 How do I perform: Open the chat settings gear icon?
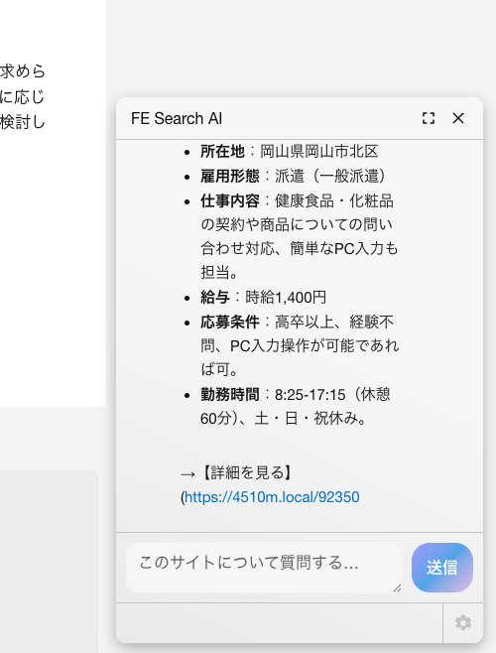tap(463, 623)
